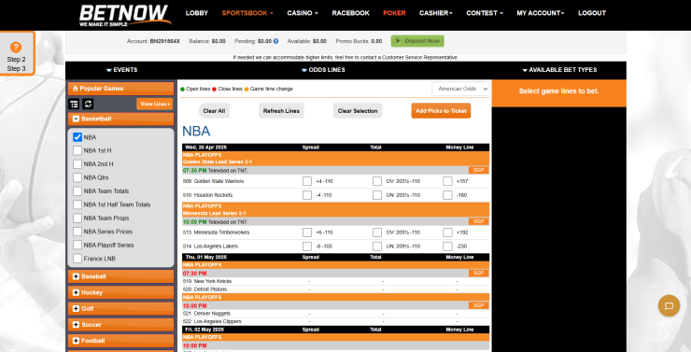The height and width of the screenshot is (352, 691).
Task: Open the Popular Games section
Action: 120,89
